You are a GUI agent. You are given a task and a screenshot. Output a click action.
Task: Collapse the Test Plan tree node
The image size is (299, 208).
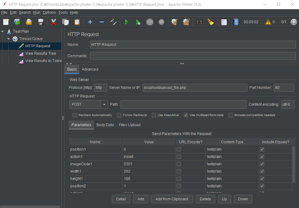point(2,32)
